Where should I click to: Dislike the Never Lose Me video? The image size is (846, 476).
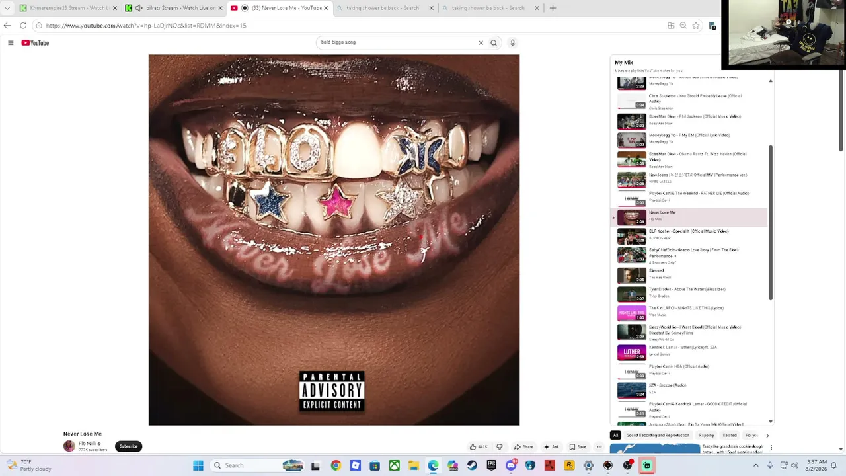coord(500,447)
